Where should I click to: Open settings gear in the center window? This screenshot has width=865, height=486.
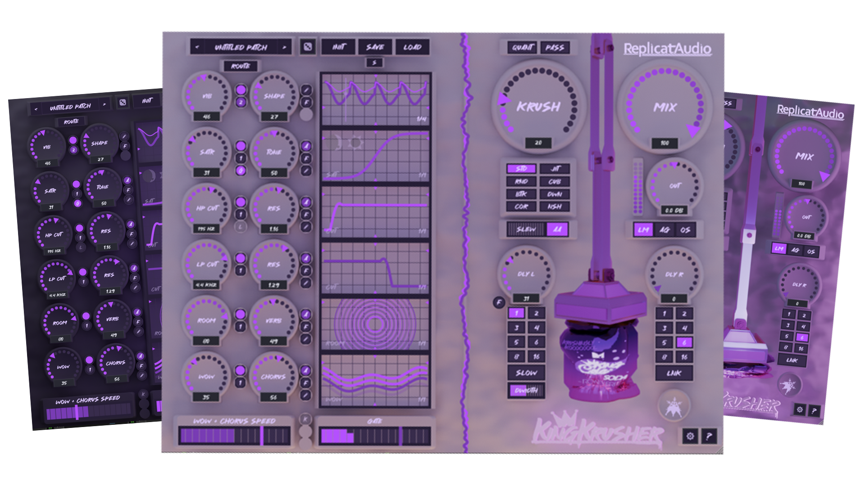click(x=690, y=436)
